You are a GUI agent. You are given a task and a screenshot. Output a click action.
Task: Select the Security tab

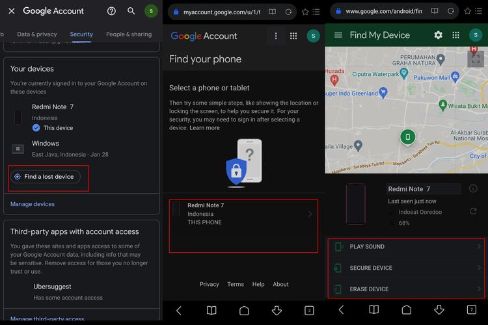coord(81,34)
